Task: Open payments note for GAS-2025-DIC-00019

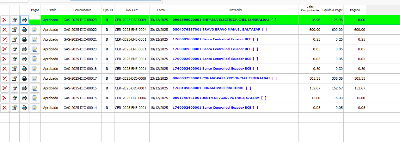Action: 35,59
